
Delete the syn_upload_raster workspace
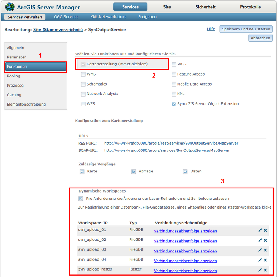point(265,270)
